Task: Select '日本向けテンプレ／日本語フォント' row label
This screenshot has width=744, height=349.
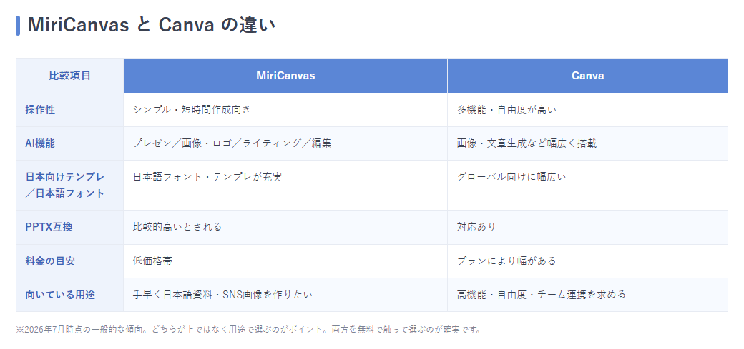Action: tap(70, 185)
